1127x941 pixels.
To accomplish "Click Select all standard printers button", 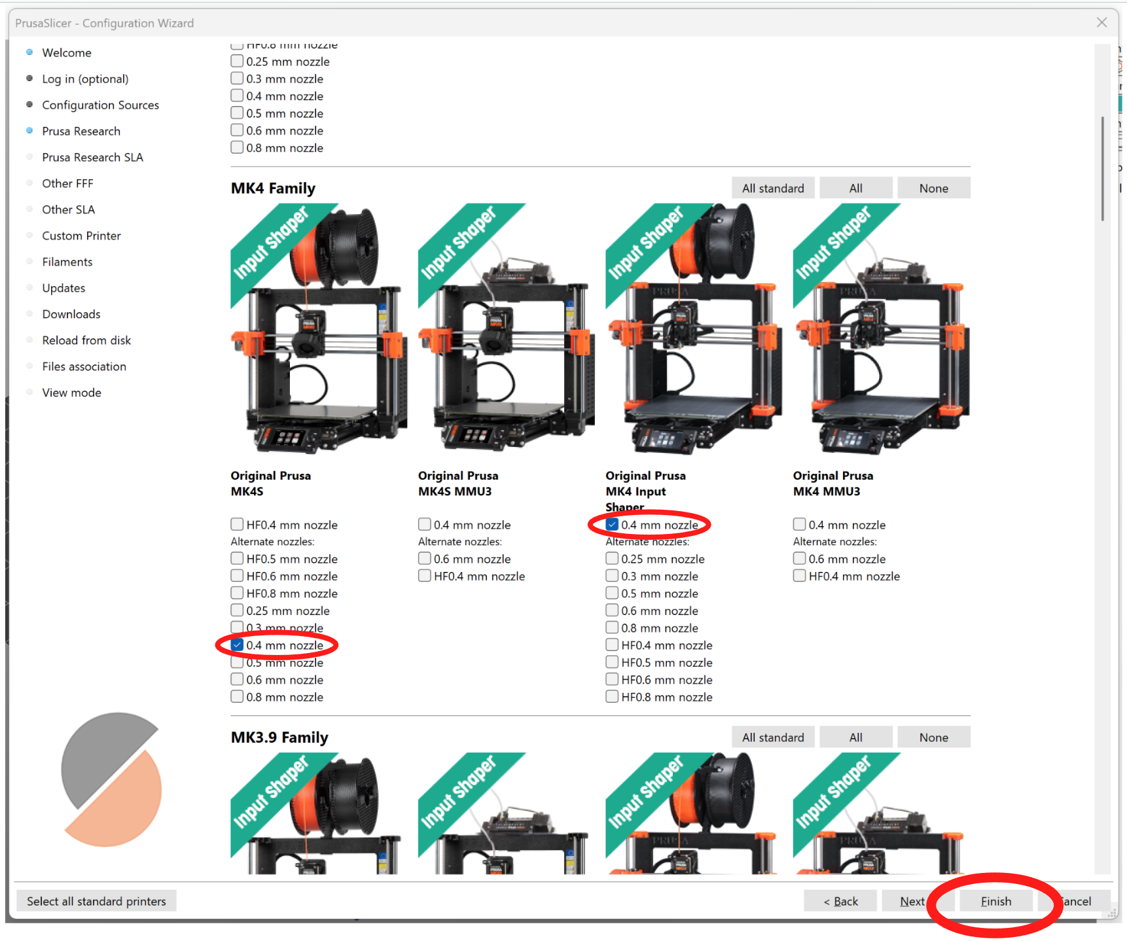I will click(96, 901).
